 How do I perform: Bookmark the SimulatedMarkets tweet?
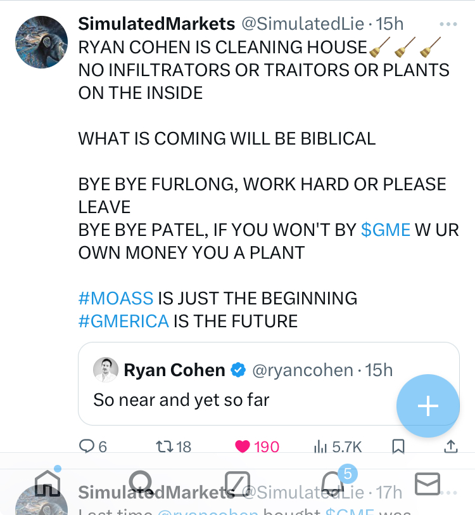point(398,447)
